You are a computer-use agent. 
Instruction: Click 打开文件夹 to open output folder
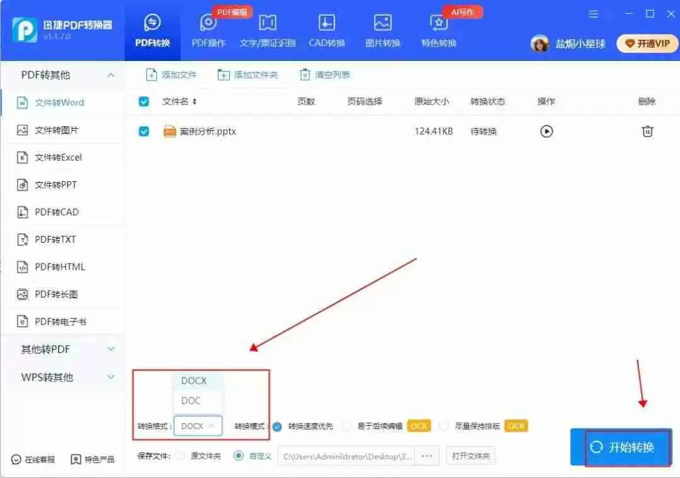tap(470, 456)
